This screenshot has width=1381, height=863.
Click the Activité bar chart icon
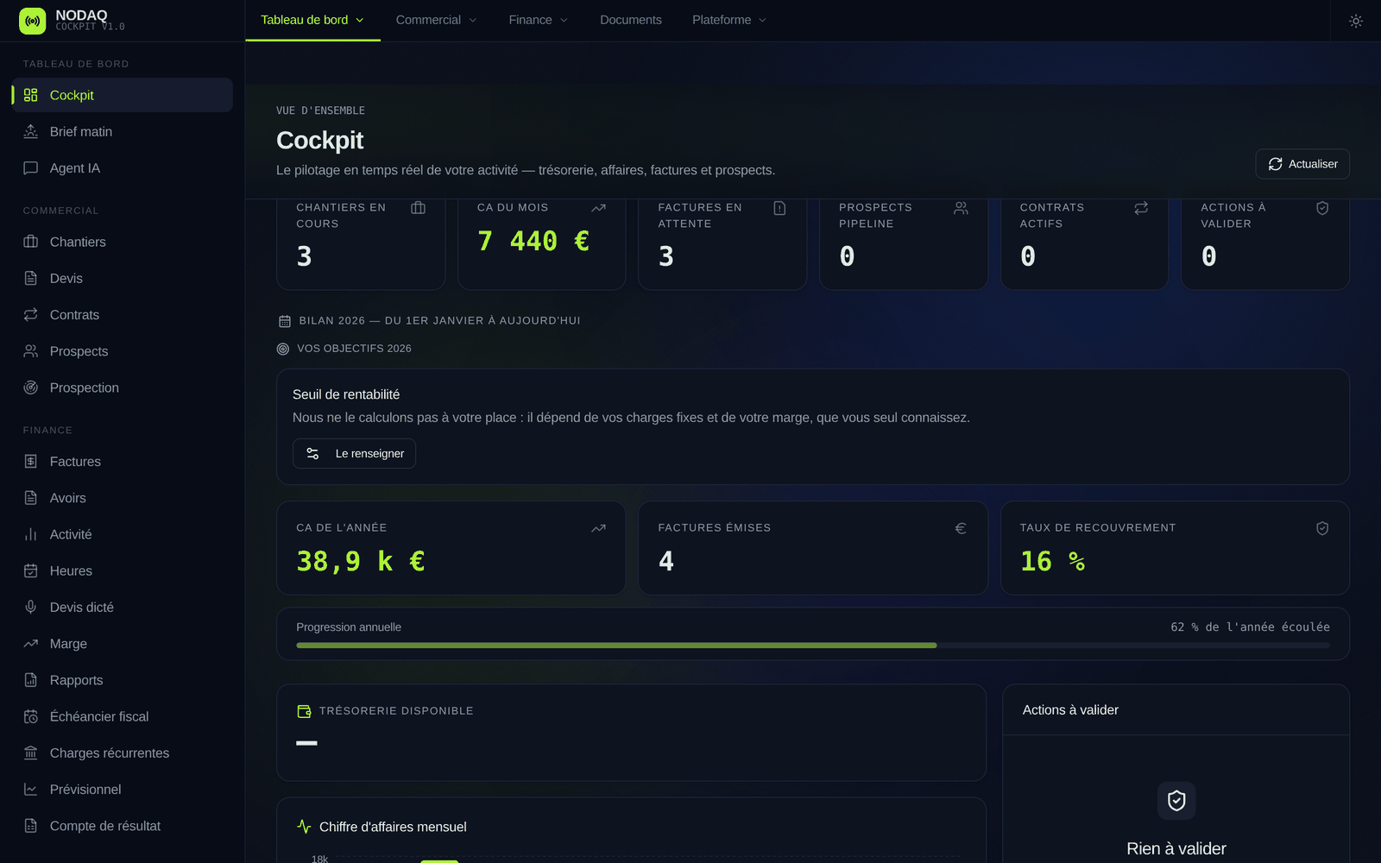(31, 534)
